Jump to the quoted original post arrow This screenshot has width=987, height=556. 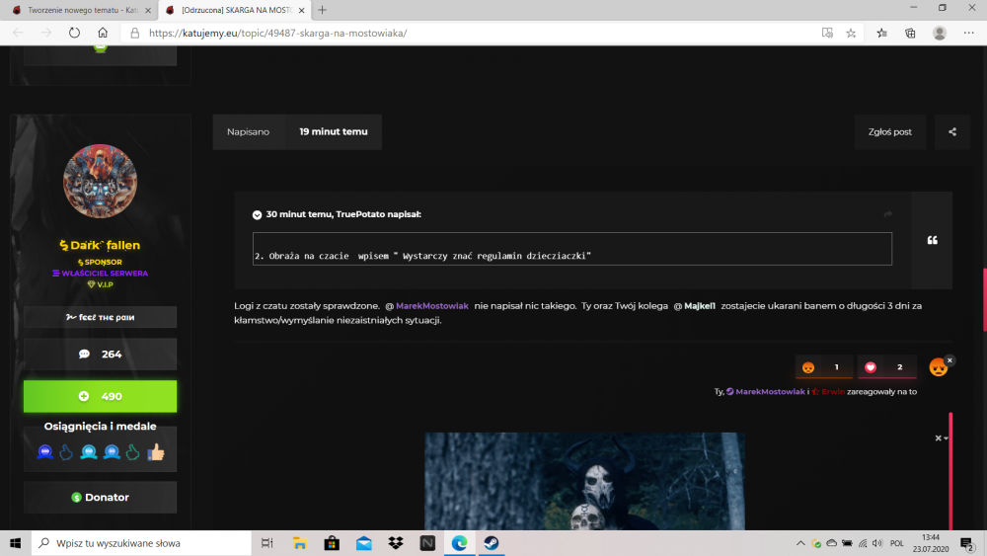click(887, 214)
